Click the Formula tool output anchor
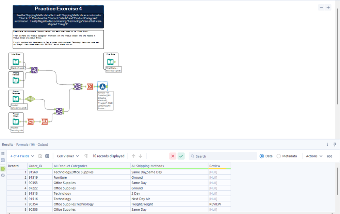 pos(107,86)
